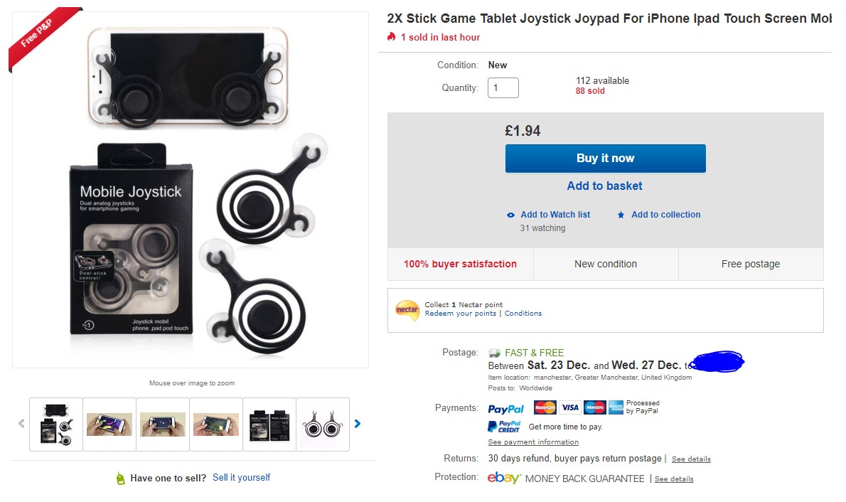Click the green delivery truck icon
Screen dimensions: 846x502
tap(495, 352)
